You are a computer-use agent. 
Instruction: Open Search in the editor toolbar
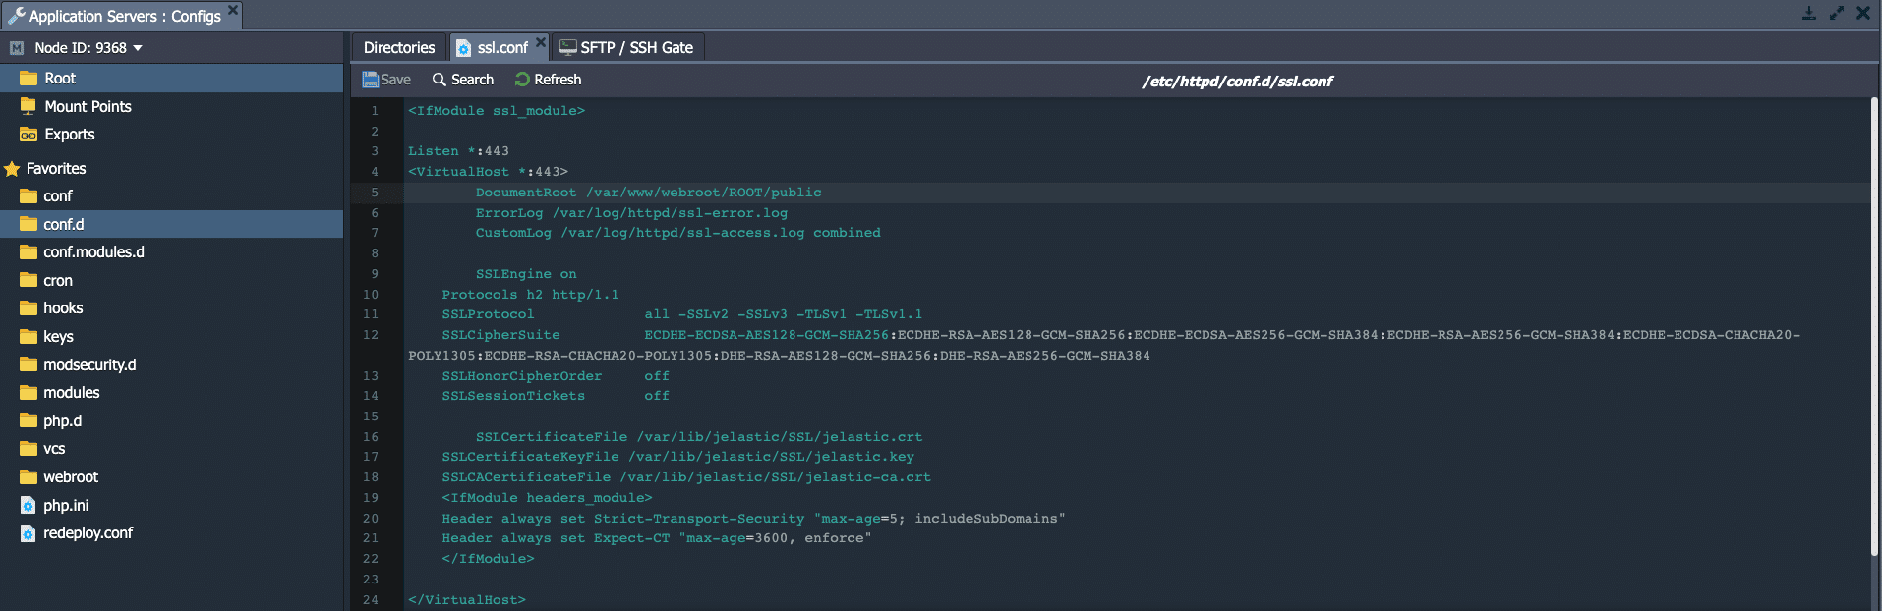[463, 80]
